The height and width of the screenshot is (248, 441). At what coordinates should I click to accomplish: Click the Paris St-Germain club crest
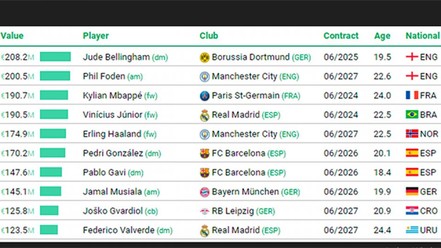205,96
